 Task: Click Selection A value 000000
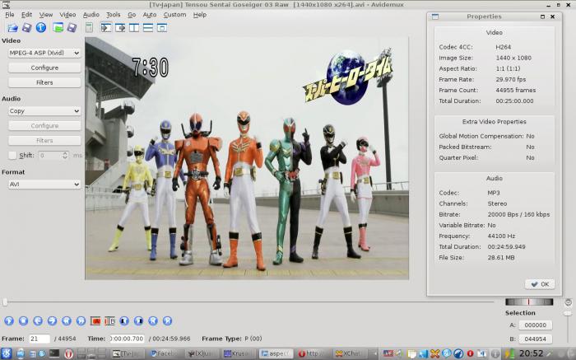coord(535,325)
